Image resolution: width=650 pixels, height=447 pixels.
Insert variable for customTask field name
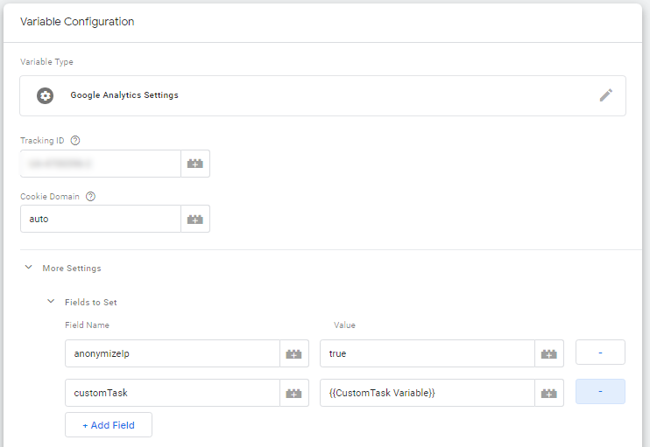tap(294, 393)
